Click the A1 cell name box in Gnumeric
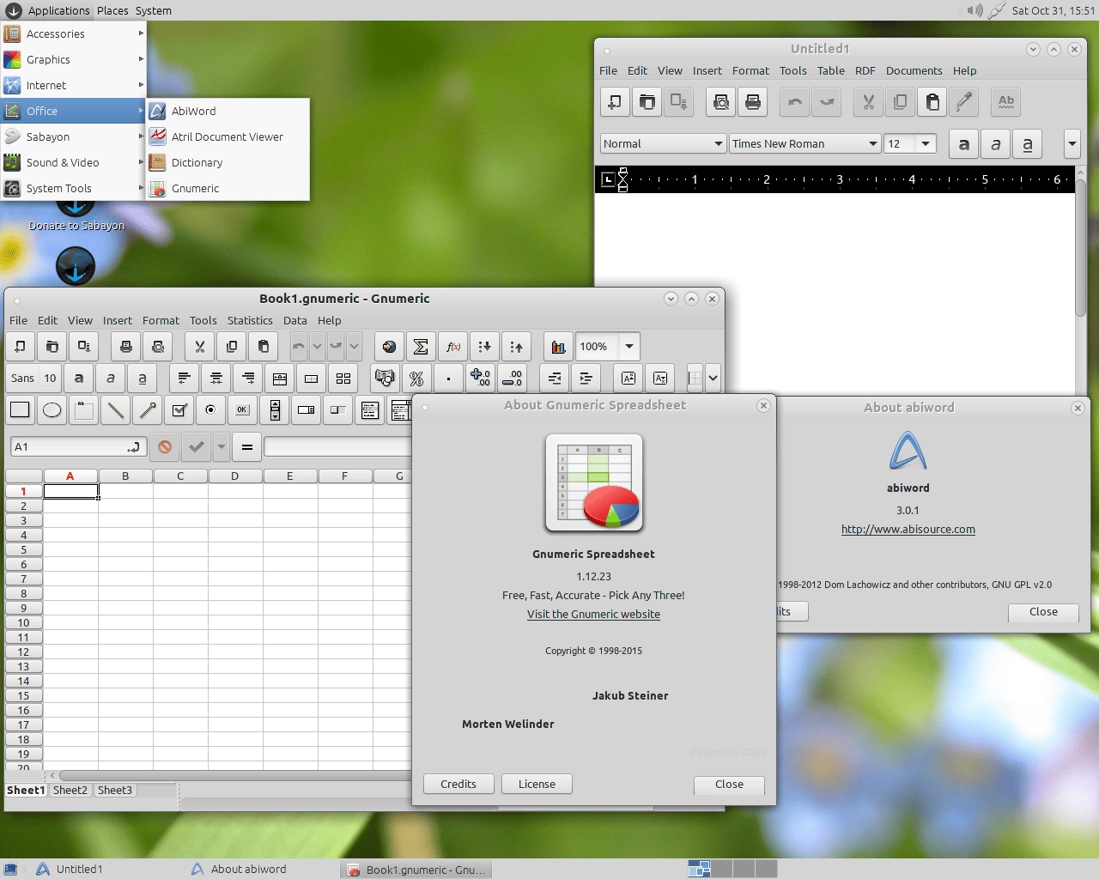 pyautogui.click(x=77, y=446)
